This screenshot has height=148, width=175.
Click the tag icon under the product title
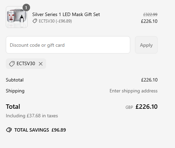point(35,21)
